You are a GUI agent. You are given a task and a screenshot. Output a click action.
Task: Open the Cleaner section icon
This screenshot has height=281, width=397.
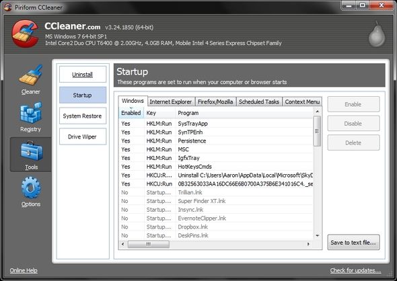[x=31, y=75]
